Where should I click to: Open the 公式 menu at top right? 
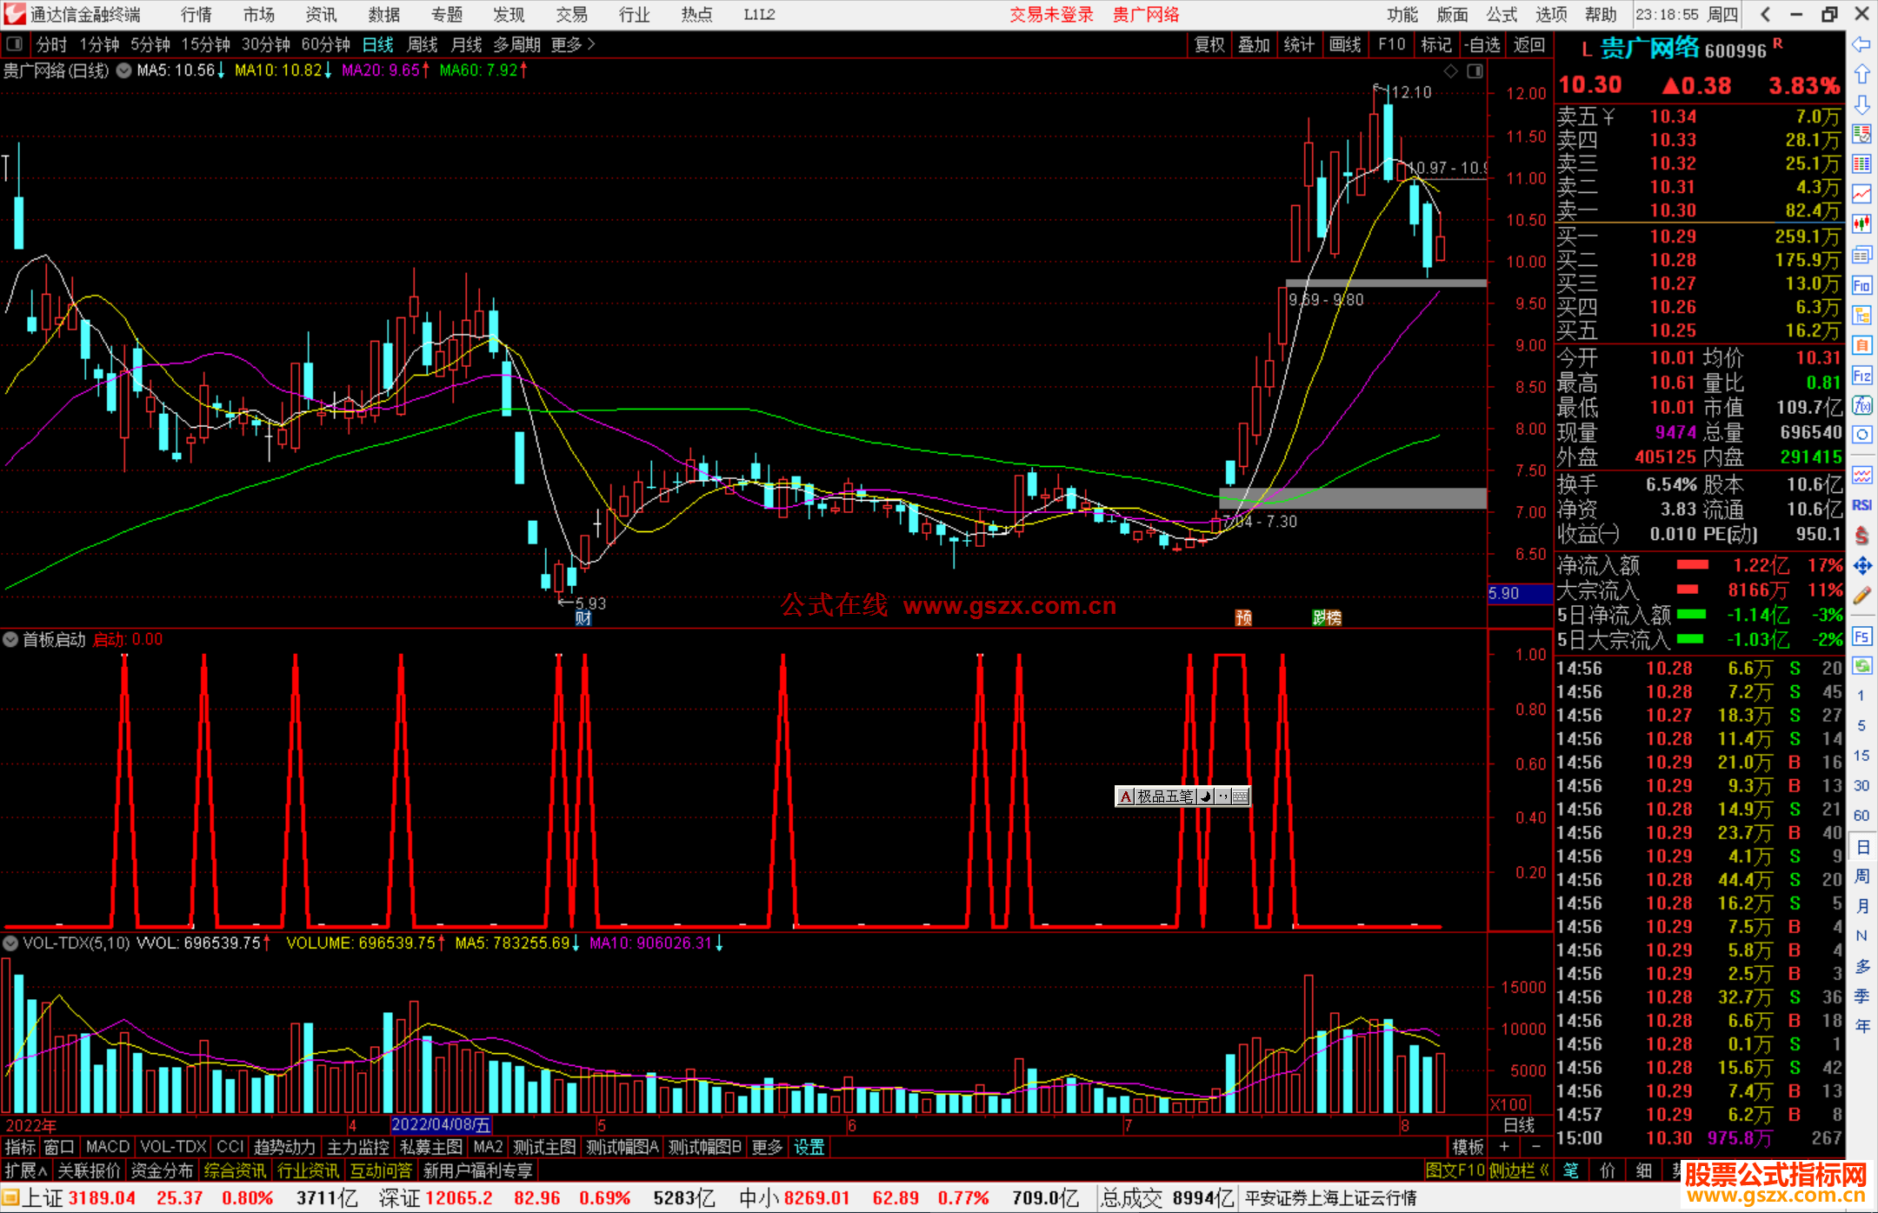pyautogui.click(x=1501, y=15)
